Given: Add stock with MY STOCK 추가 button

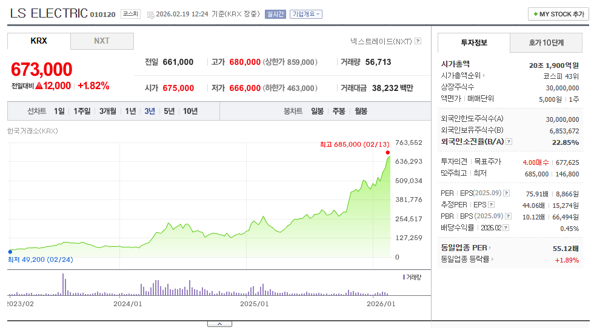Looking at the screenshot, I should 558,14.
